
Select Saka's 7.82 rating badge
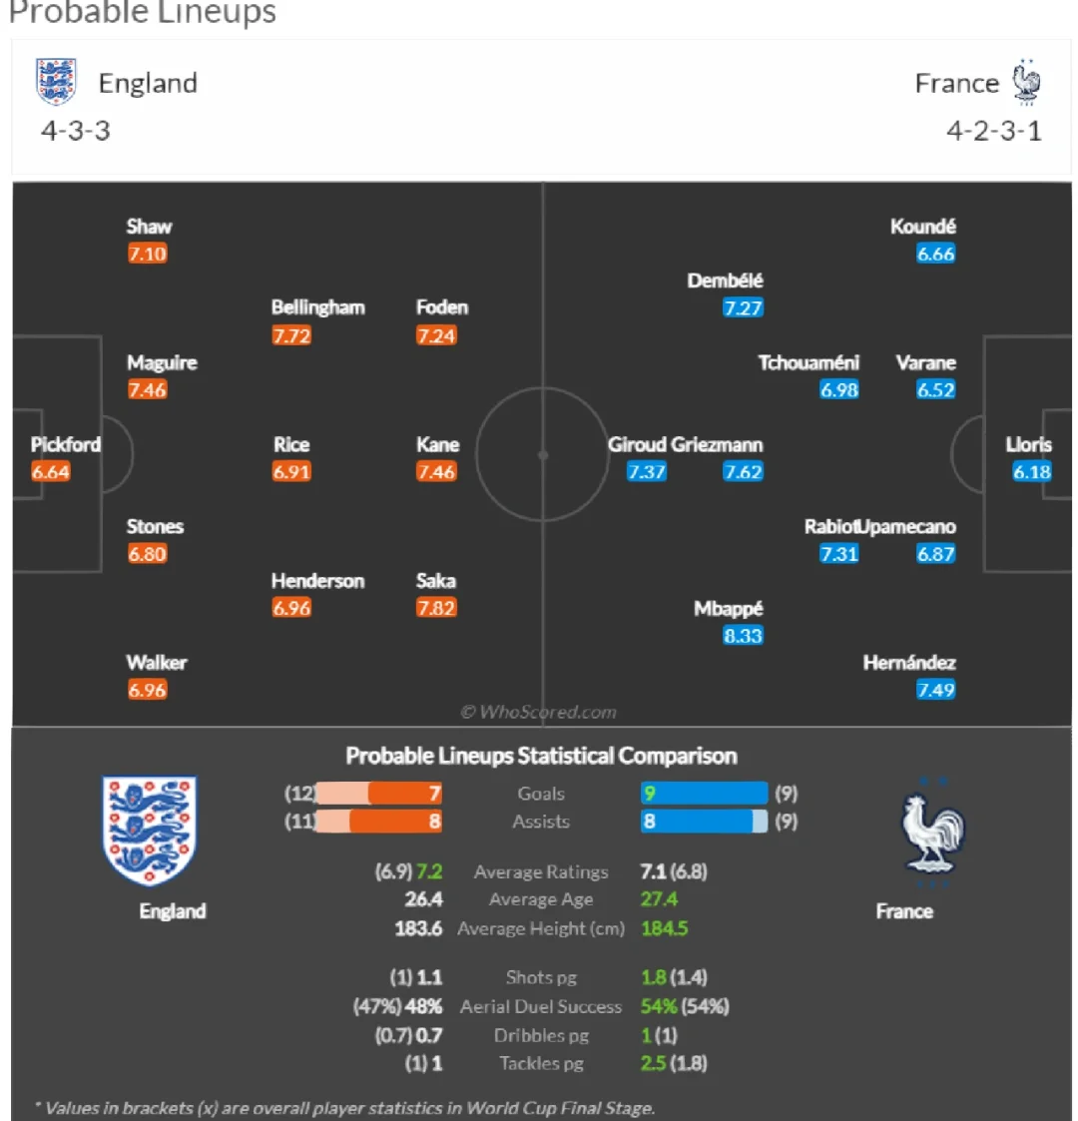coord(436,608)
